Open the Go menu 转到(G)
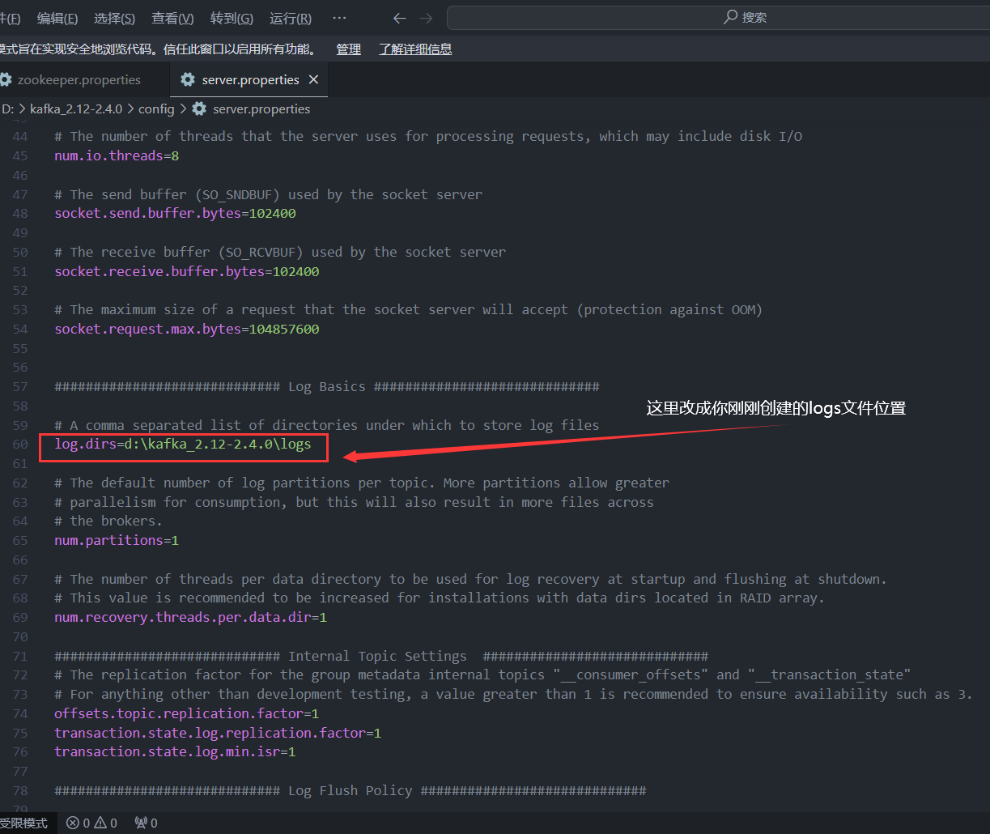This screenshot has height=834, width=990. click(232, 18)
